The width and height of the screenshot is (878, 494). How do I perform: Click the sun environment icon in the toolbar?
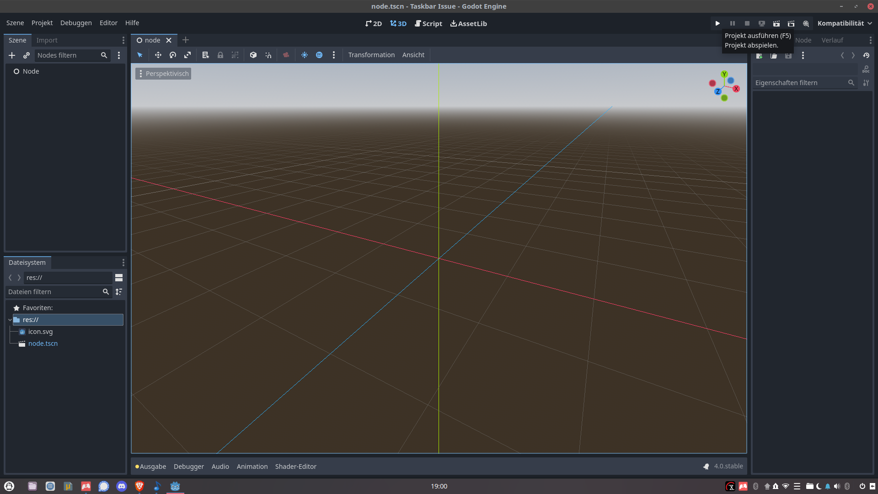tap(305, 55)
